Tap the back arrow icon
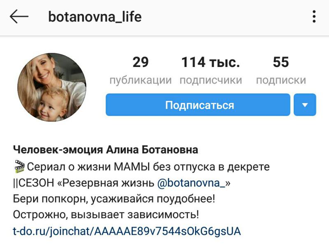This screenshot has height=245, width=329. coord(19,16)
